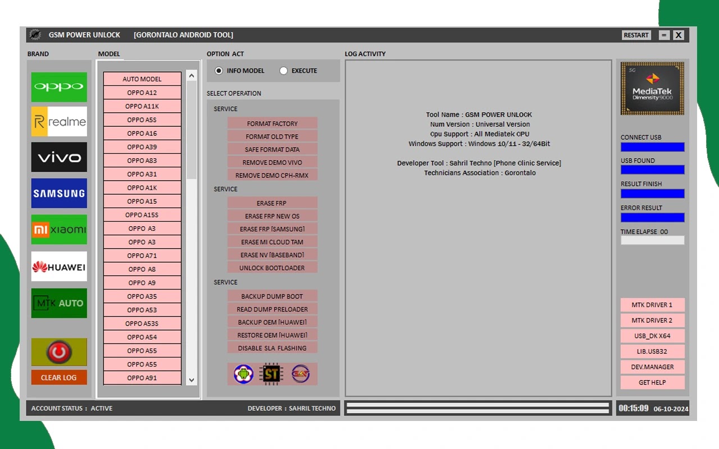719x449 pixels.
Task: Click the Android robot round icon
Action: 243,374
